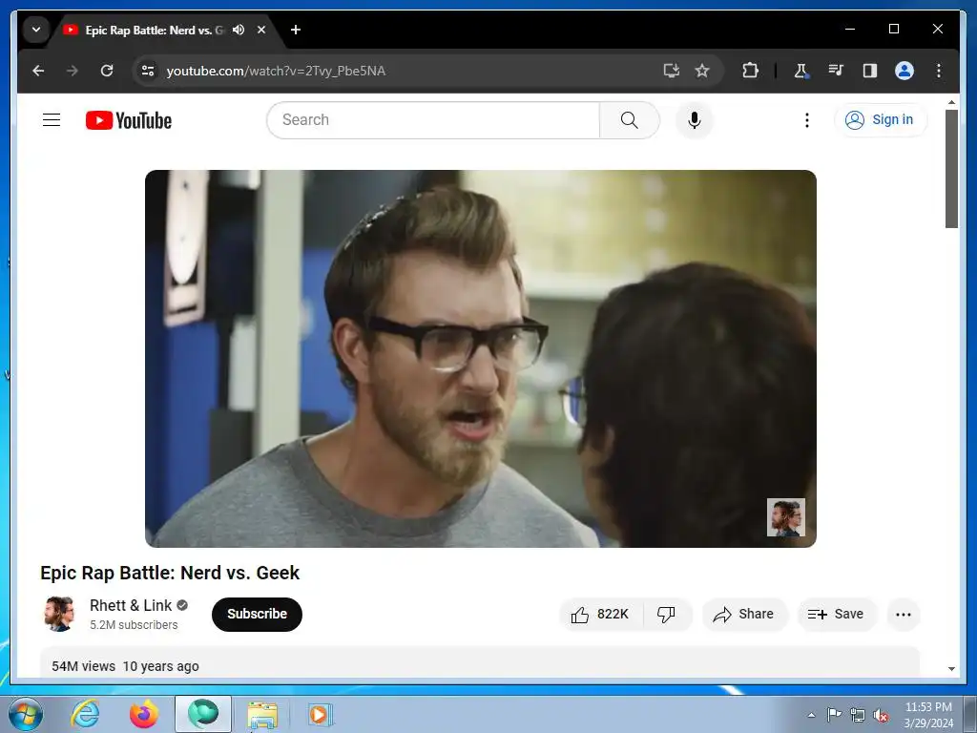The height and width of the screenshot is (733, 977).
Task: Start voice search with the microphone
Action: point(695,119)
